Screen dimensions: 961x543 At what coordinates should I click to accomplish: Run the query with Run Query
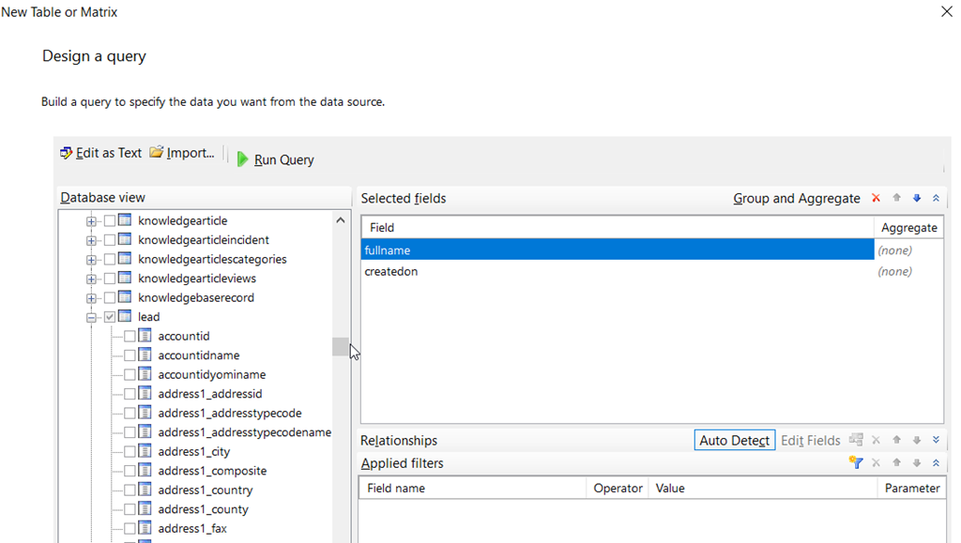tap(275, 159)
